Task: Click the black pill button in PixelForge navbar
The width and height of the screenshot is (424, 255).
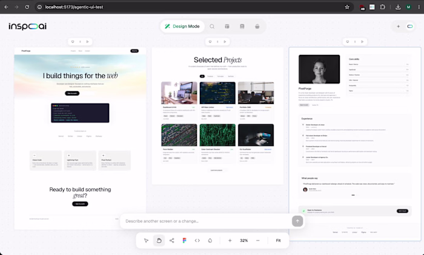Action: pyautogui.click(x=134, y=51)
